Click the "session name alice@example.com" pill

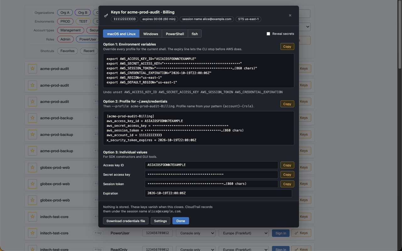(207, 19)
